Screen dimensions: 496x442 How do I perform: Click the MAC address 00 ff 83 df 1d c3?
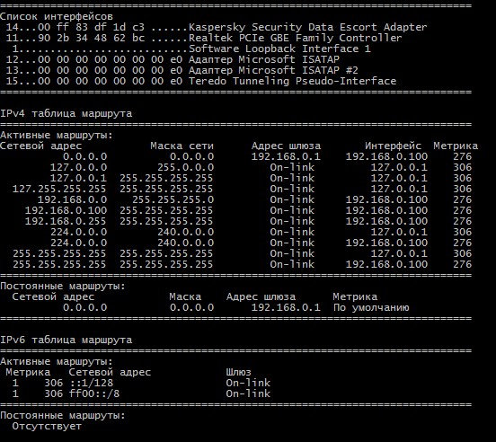pos(91,27)
